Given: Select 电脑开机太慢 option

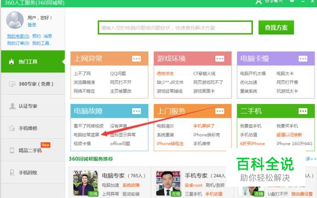Looking at the screenshot, I should click(253, 73).
